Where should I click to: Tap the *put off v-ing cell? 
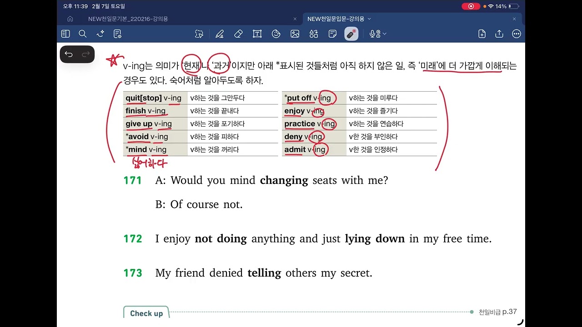(314, 98)
